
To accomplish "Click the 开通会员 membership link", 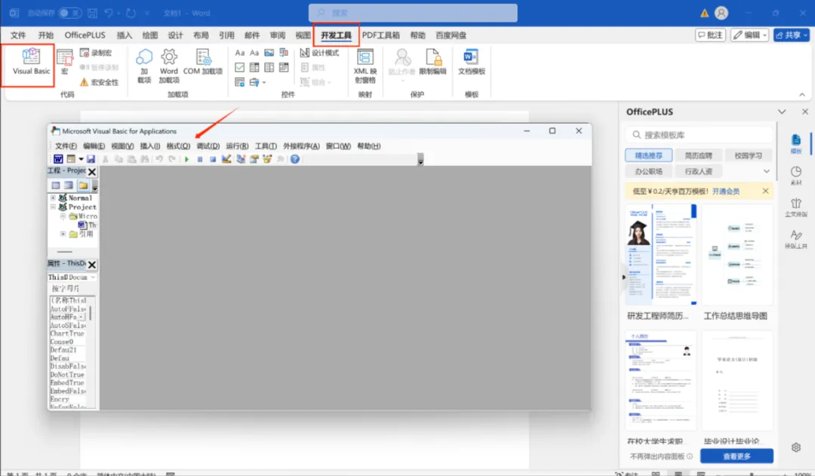I will (x=726, y=192).
